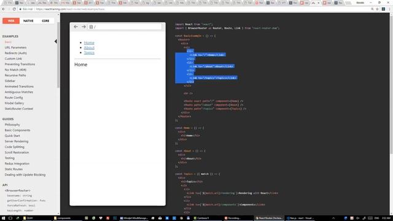Open Topics link in the example preview
This screenshot has height=221, width=393.
click(x=89, y=53)
